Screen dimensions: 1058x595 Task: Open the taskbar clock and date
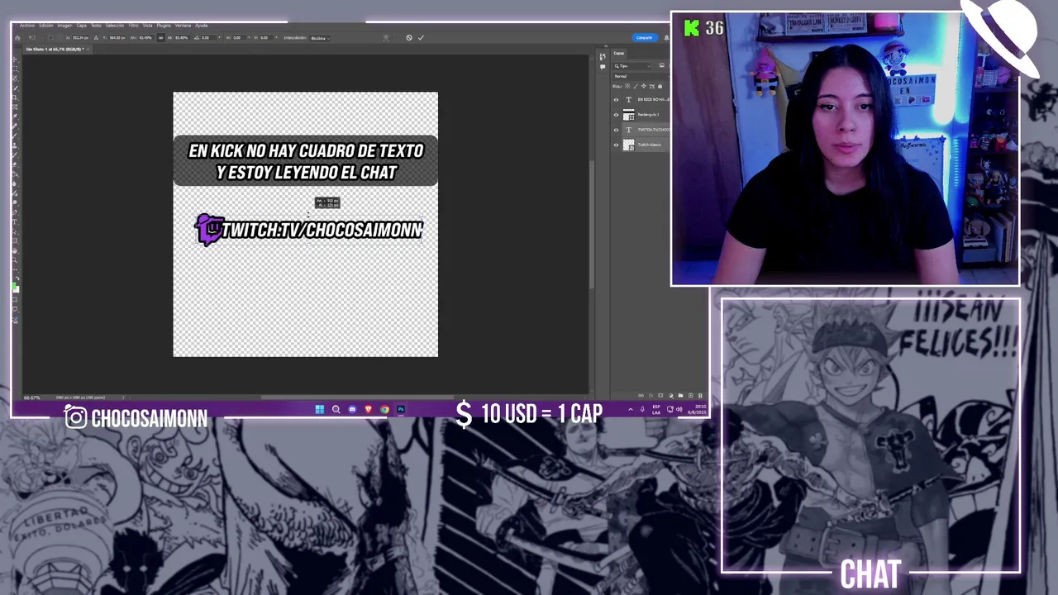[697, 409]
